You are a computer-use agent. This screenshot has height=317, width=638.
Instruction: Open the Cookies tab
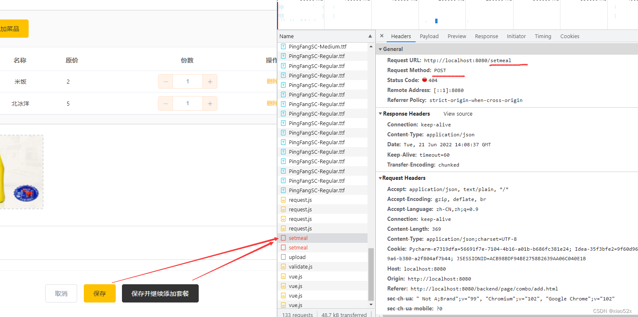(x=570, y=36)
